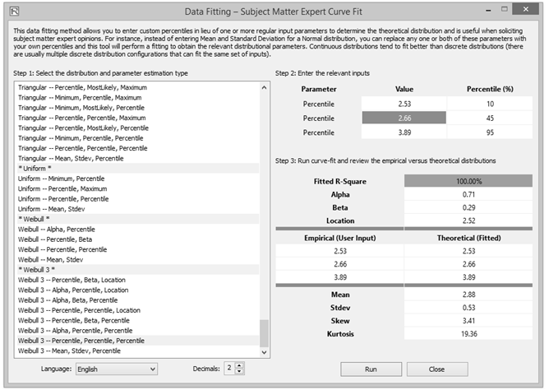
Task: Select Weibull -- Percentile, Beta
Action: point(138,239)
